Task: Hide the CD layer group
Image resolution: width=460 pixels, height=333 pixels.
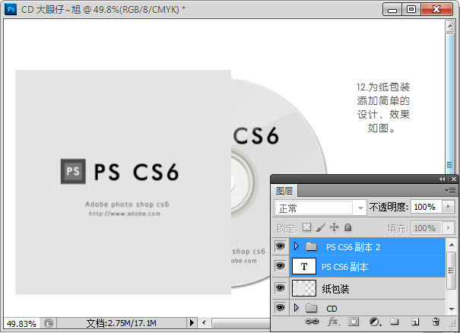Action: coord(280,308)
